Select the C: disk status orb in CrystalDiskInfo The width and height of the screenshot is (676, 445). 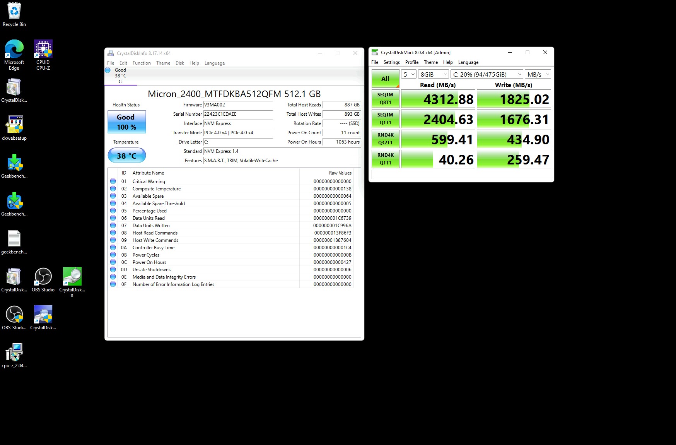pyautogui.click(x=108, y=70)
